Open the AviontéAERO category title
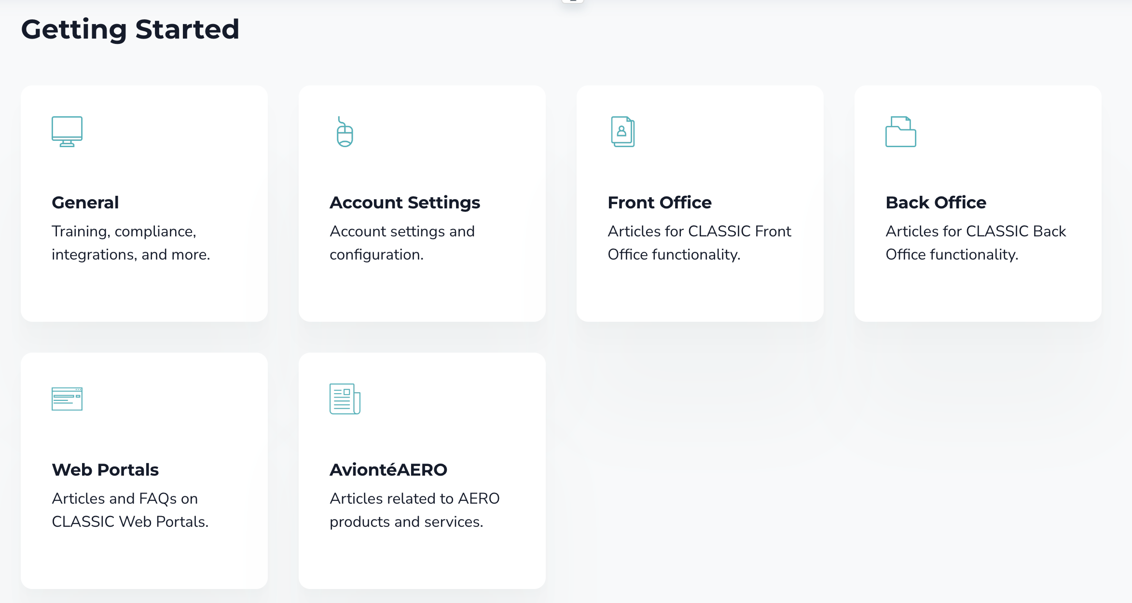Image resolution: width=1132 pixels, height=603 pixels. [388, 470]
